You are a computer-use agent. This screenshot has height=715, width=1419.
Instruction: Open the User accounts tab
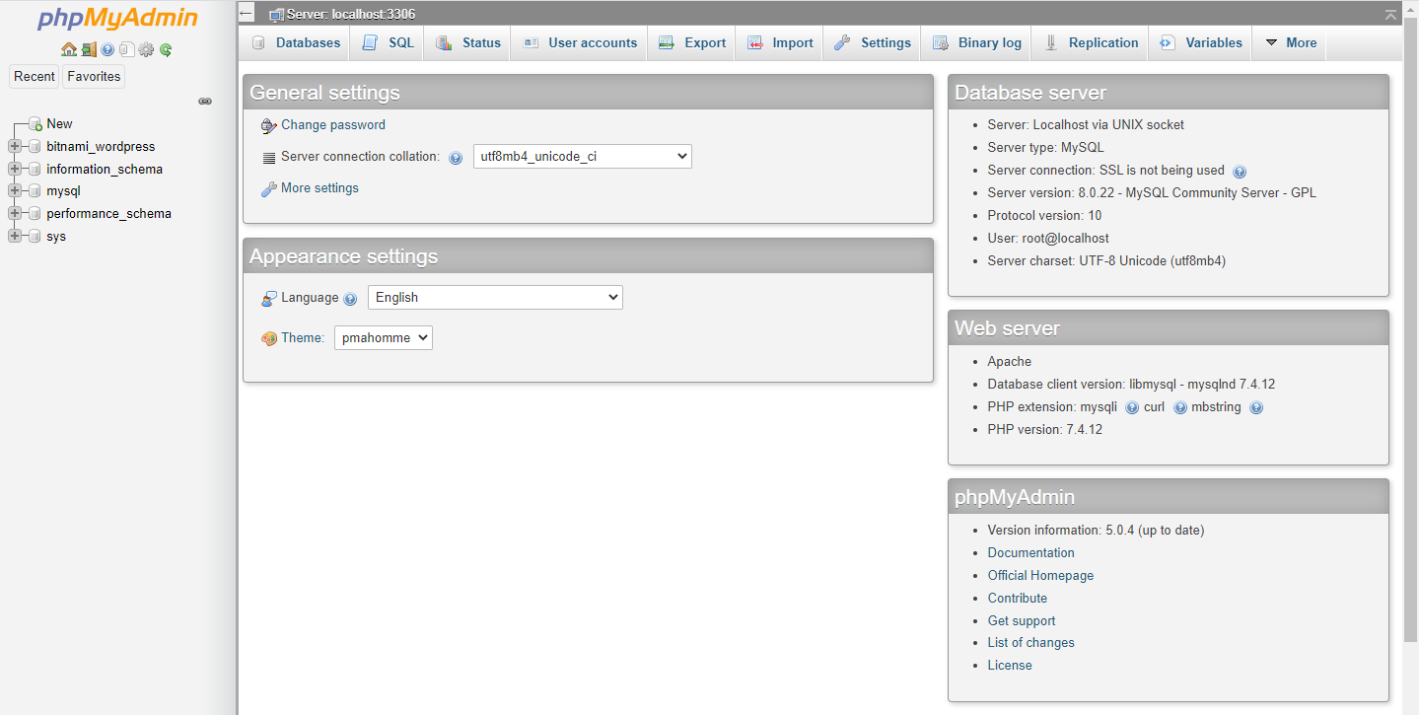pos(580,43)
